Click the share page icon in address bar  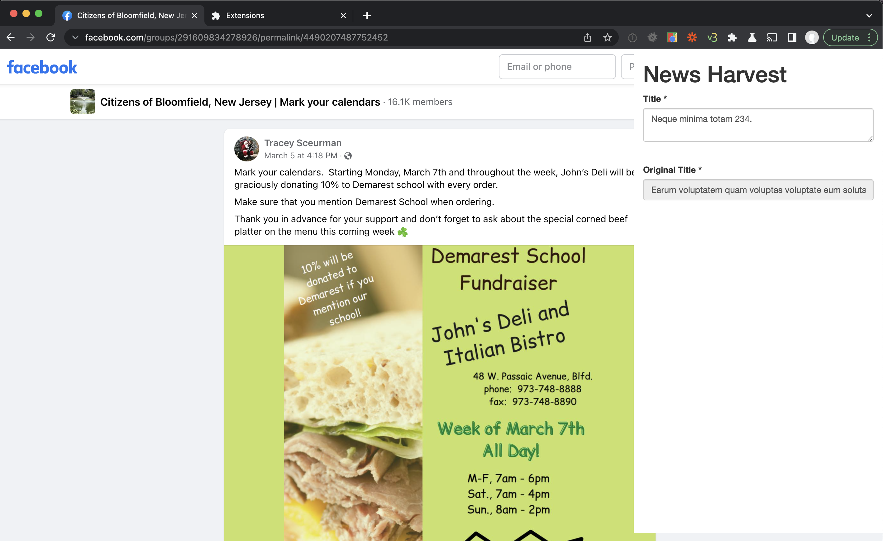pyautogui.click(x=587, y=38)
